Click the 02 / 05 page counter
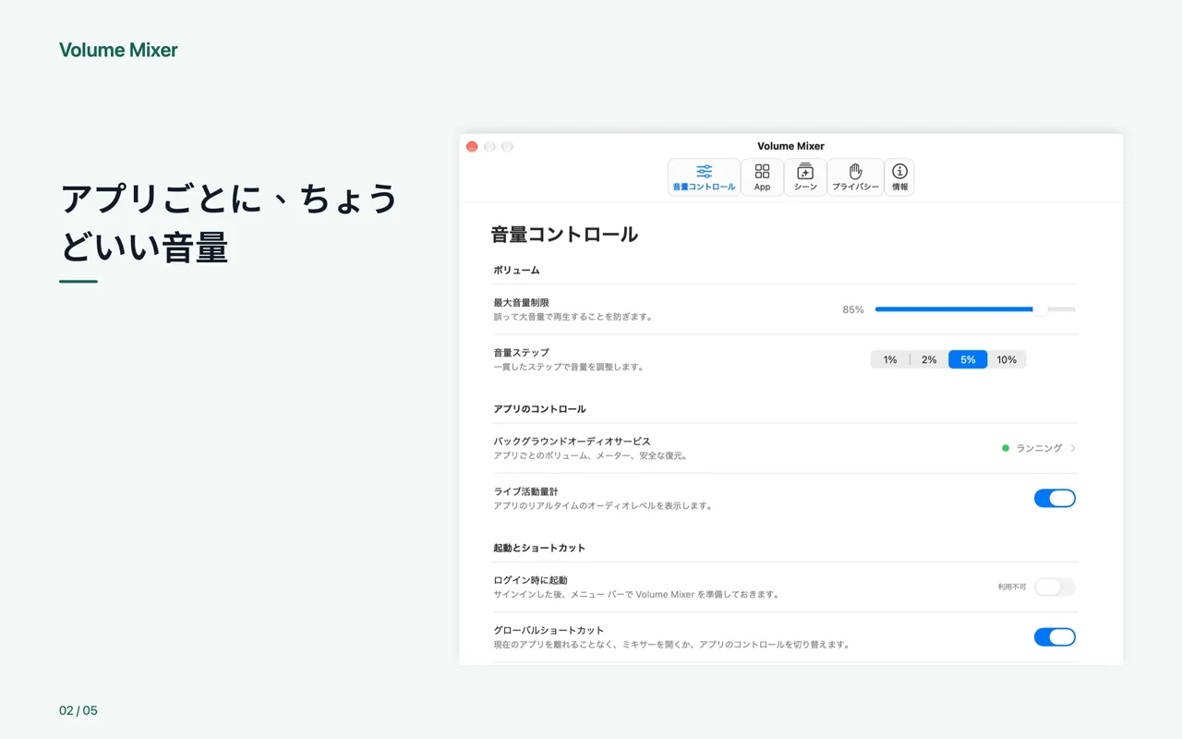This screenshot has width=1182, height=739. point(78,710)
